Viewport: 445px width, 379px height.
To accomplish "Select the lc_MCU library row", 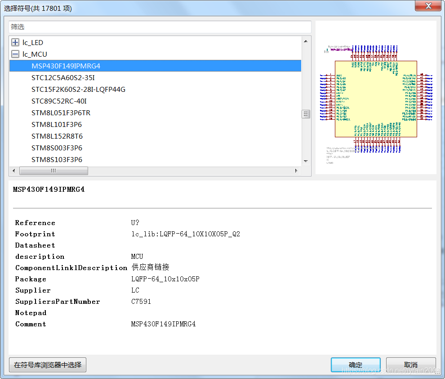I will [x=35, y=54].
